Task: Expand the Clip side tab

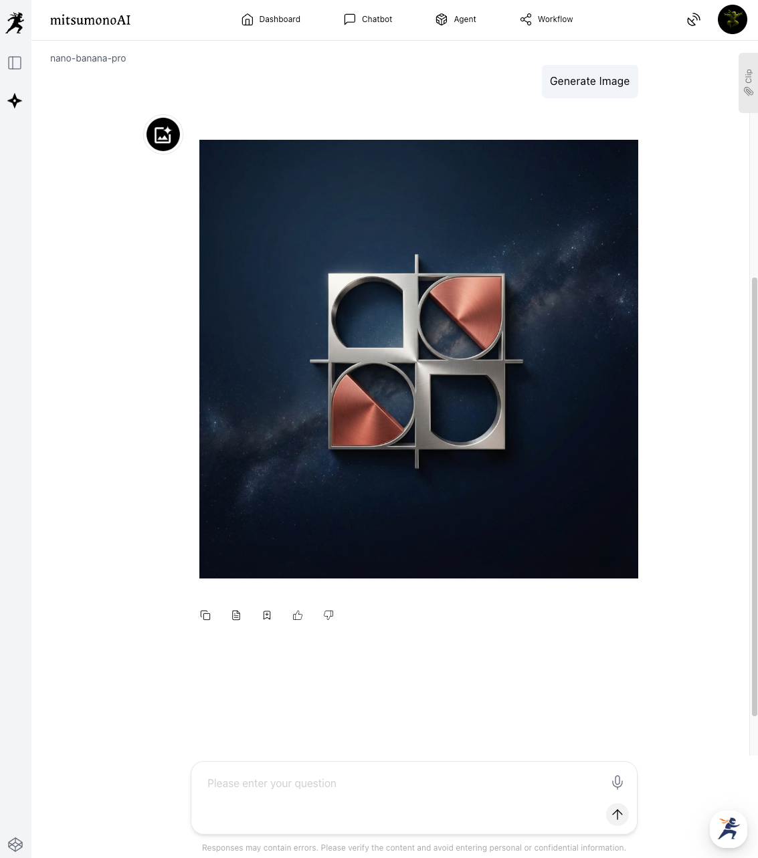Action: tap(748, 83)
